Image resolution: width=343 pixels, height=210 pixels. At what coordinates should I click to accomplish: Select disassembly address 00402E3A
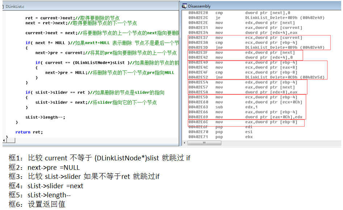(198, 42)
